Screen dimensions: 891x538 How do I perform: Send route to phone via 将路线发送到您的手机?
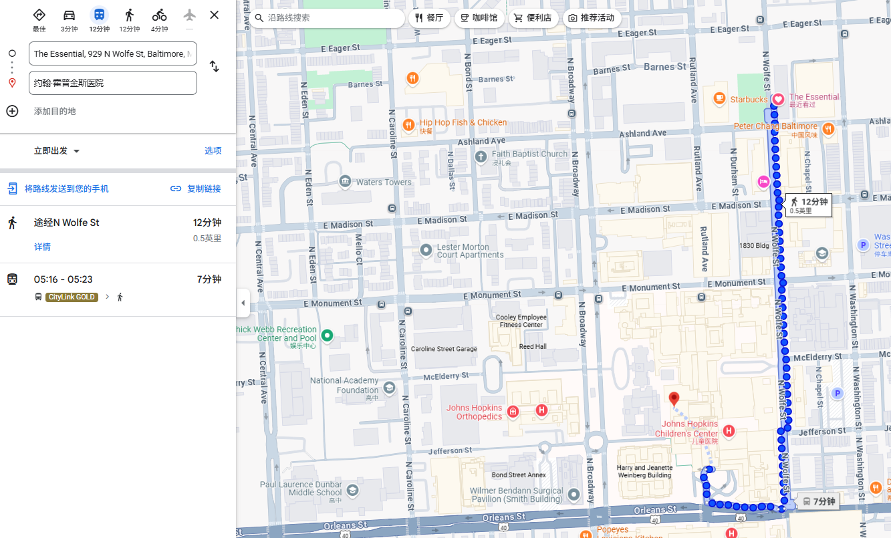66,189
